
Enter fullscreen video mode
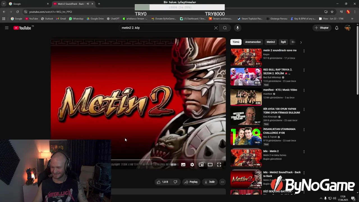(x=219, y=165)
